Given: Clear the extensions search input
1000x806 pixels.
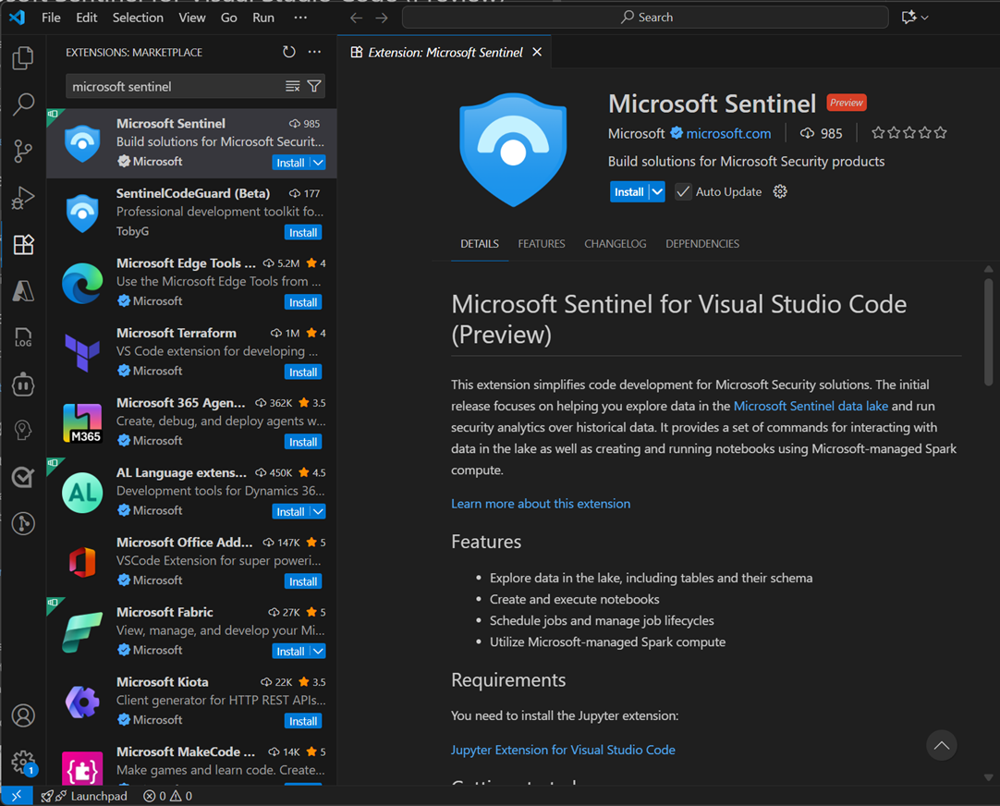Looking at the screenshot, I should pyautogui.click(x=294, y=84).
